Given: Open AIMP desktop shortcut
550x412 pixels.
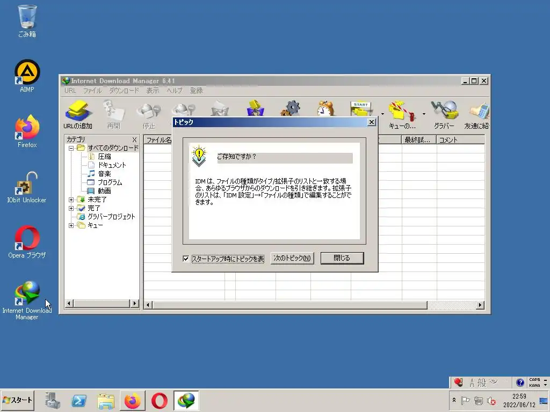Looking at the screenshot, I should (27, 76).
